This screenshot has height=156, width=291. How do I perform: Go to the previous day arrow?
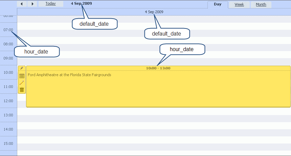coord(22,4)
